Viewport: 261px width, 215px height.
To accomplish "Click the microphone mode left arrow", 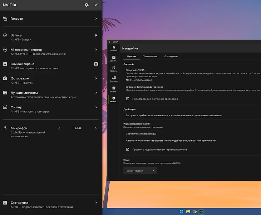I will tap(59, 128).
